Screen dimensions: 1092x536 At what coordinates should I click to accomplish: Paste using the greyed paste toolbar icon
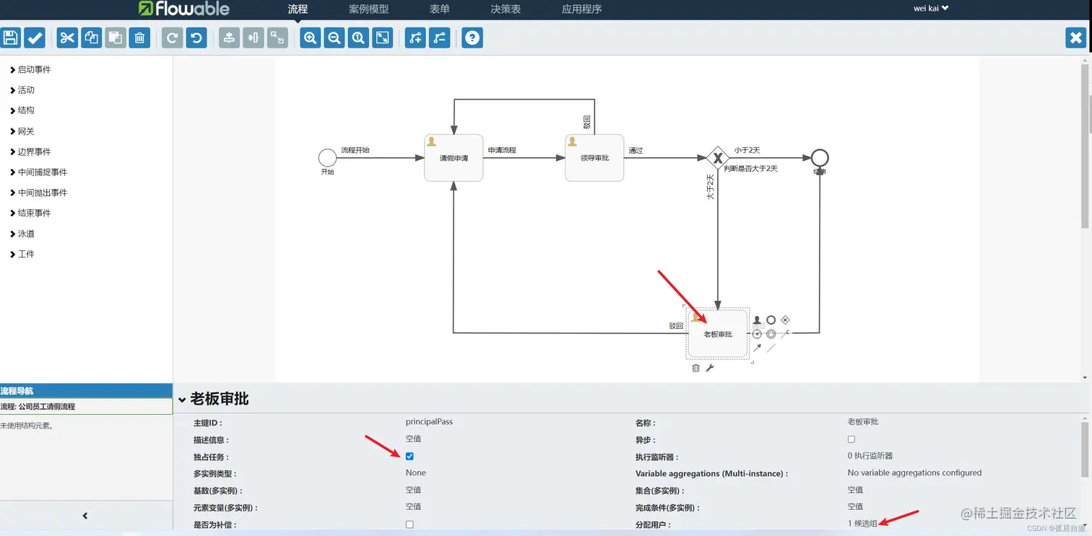pos(116,38)
